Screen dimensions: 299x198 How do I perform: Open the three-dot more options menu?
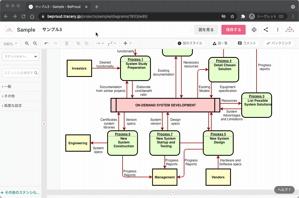pyautogui.click(x=277, y=30)
